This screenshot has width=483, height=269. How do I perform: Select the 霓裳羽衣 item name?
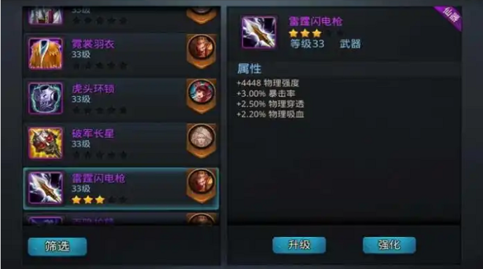click(93, 44)
